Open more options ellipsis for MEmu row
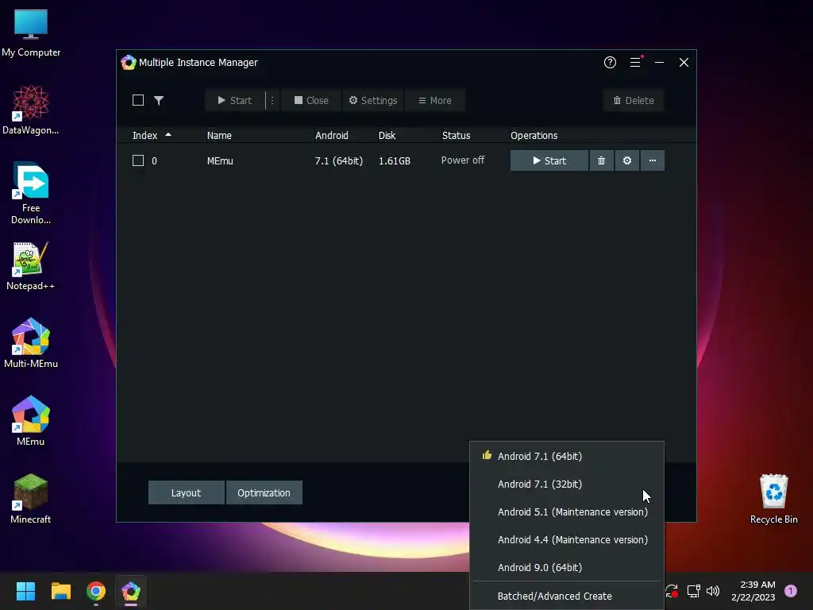 pos(653,160)
